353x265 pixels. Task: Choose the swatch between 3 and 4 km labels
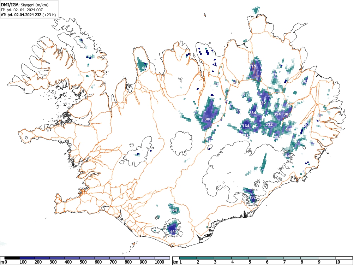tap(223, 258)
